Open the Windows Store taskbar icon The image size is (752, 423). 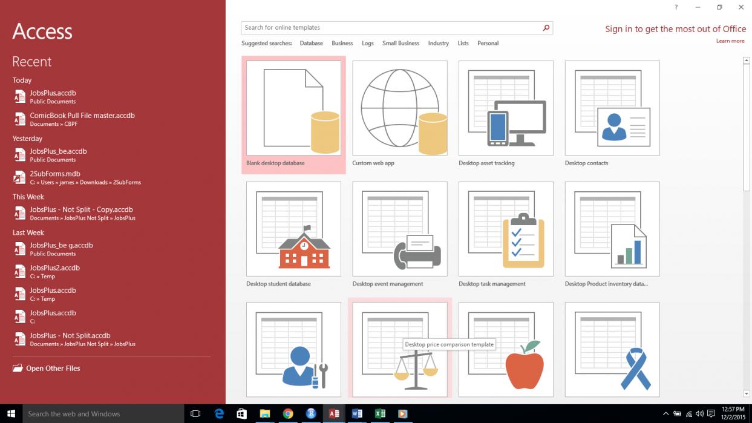coord(242,414)
